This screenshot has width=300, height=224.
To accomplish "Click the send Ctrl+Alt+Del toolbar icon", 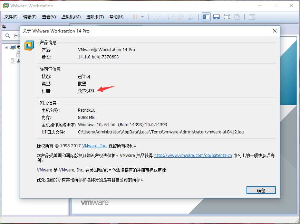I will [x=156, y=17].
